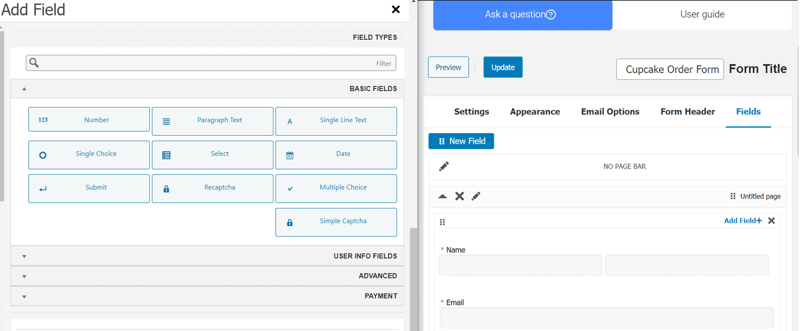Click the letter A icon on Single Line Text

290,122
